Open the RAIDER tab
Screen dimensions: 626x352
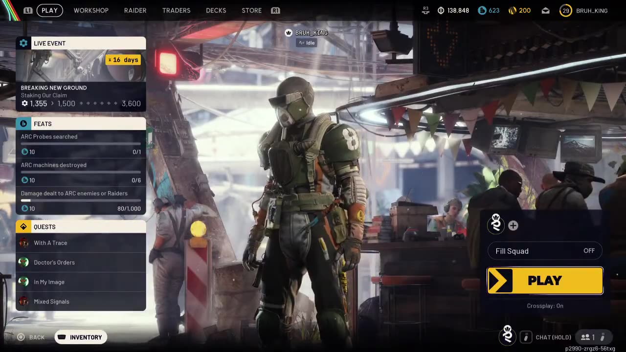pos(135,10)
